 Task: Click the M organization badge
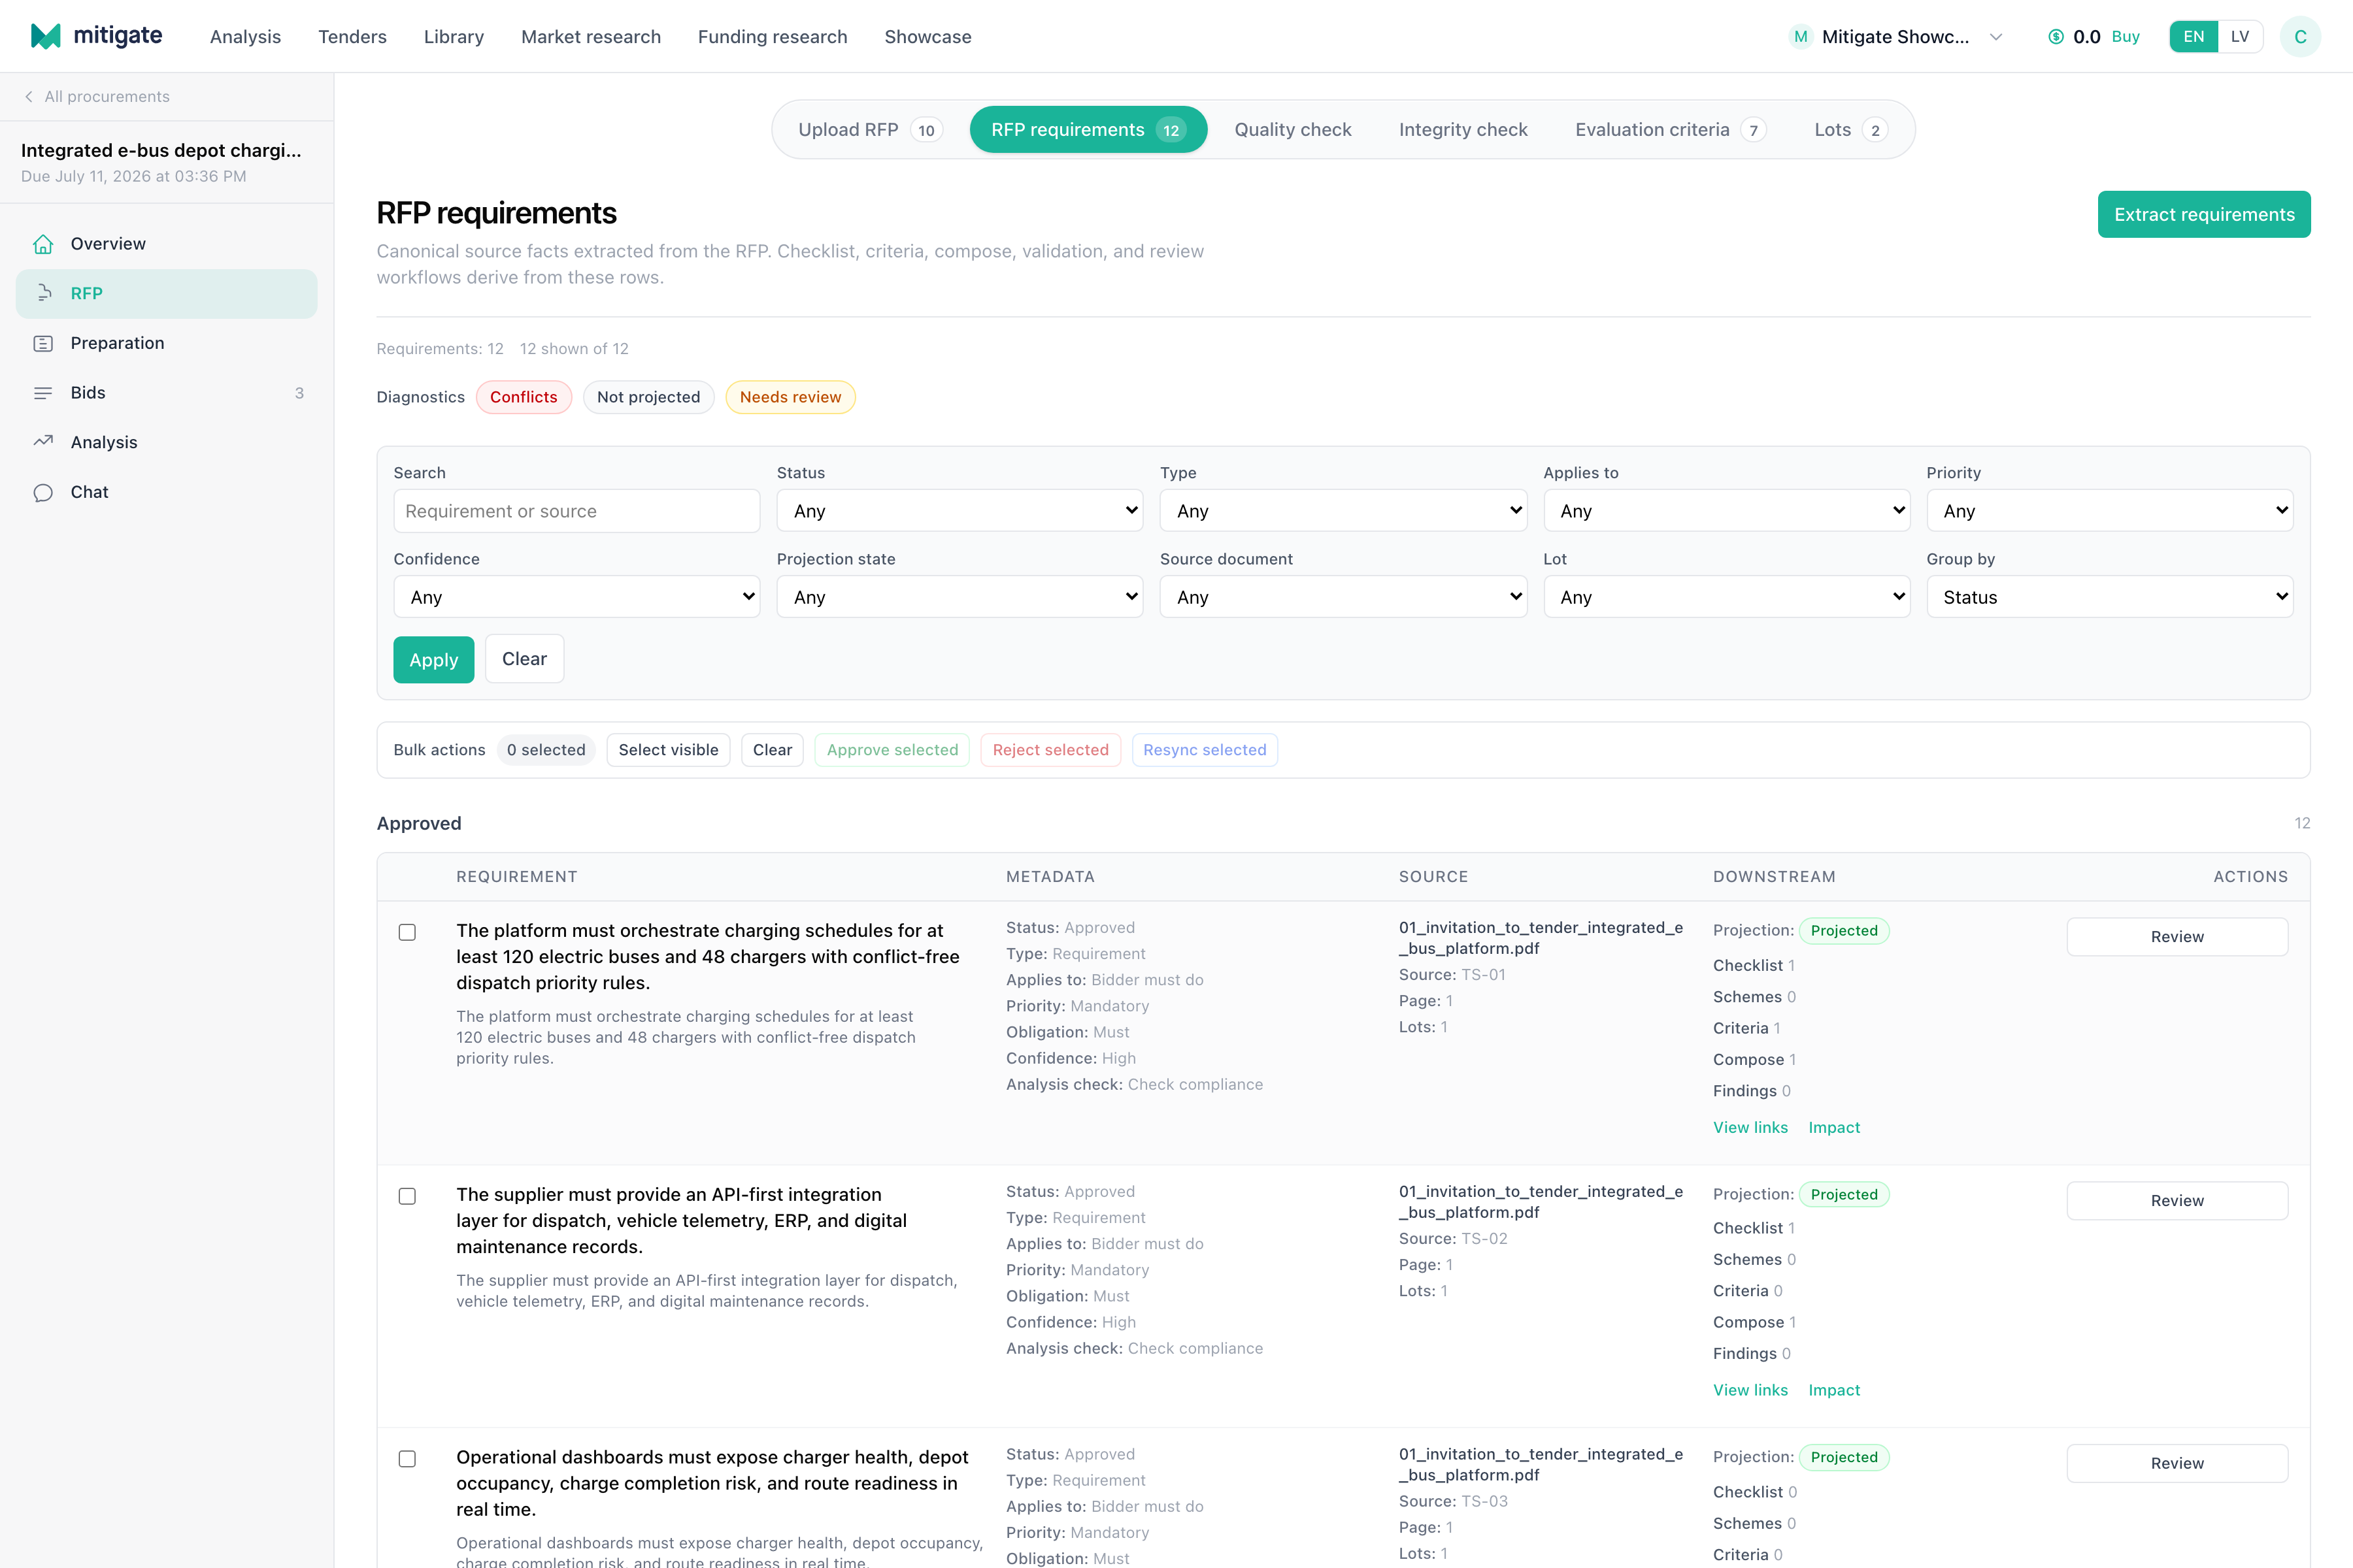1801,37
